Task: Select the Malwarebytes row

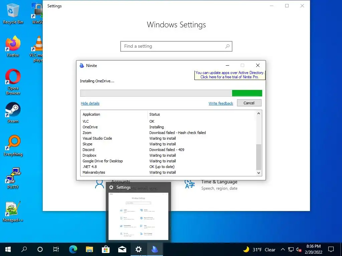Action: tap(168, 172)
